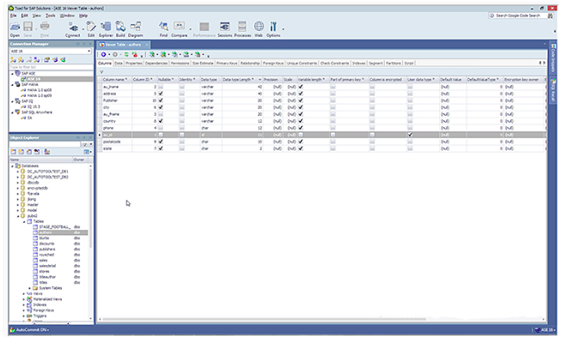The image size is (561, 338).
Task: Open Data type Length column dropdown arrow
Action: (x=259, y=80)
